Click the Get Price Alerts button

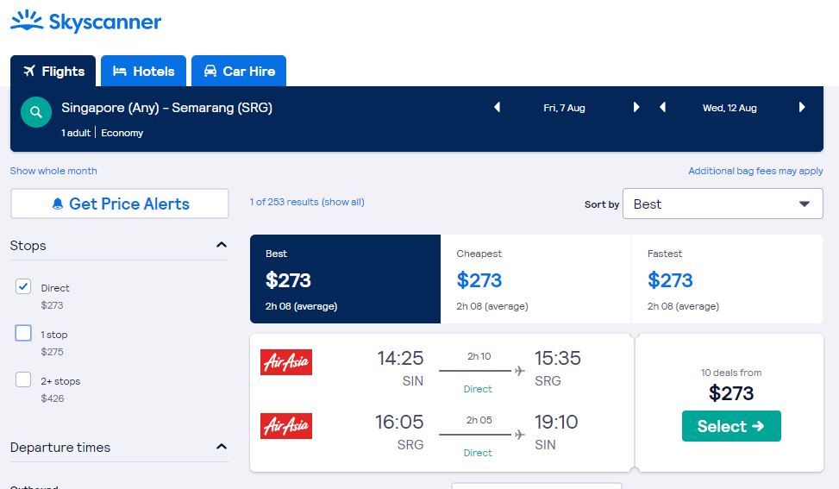click(x=120, y=204)
